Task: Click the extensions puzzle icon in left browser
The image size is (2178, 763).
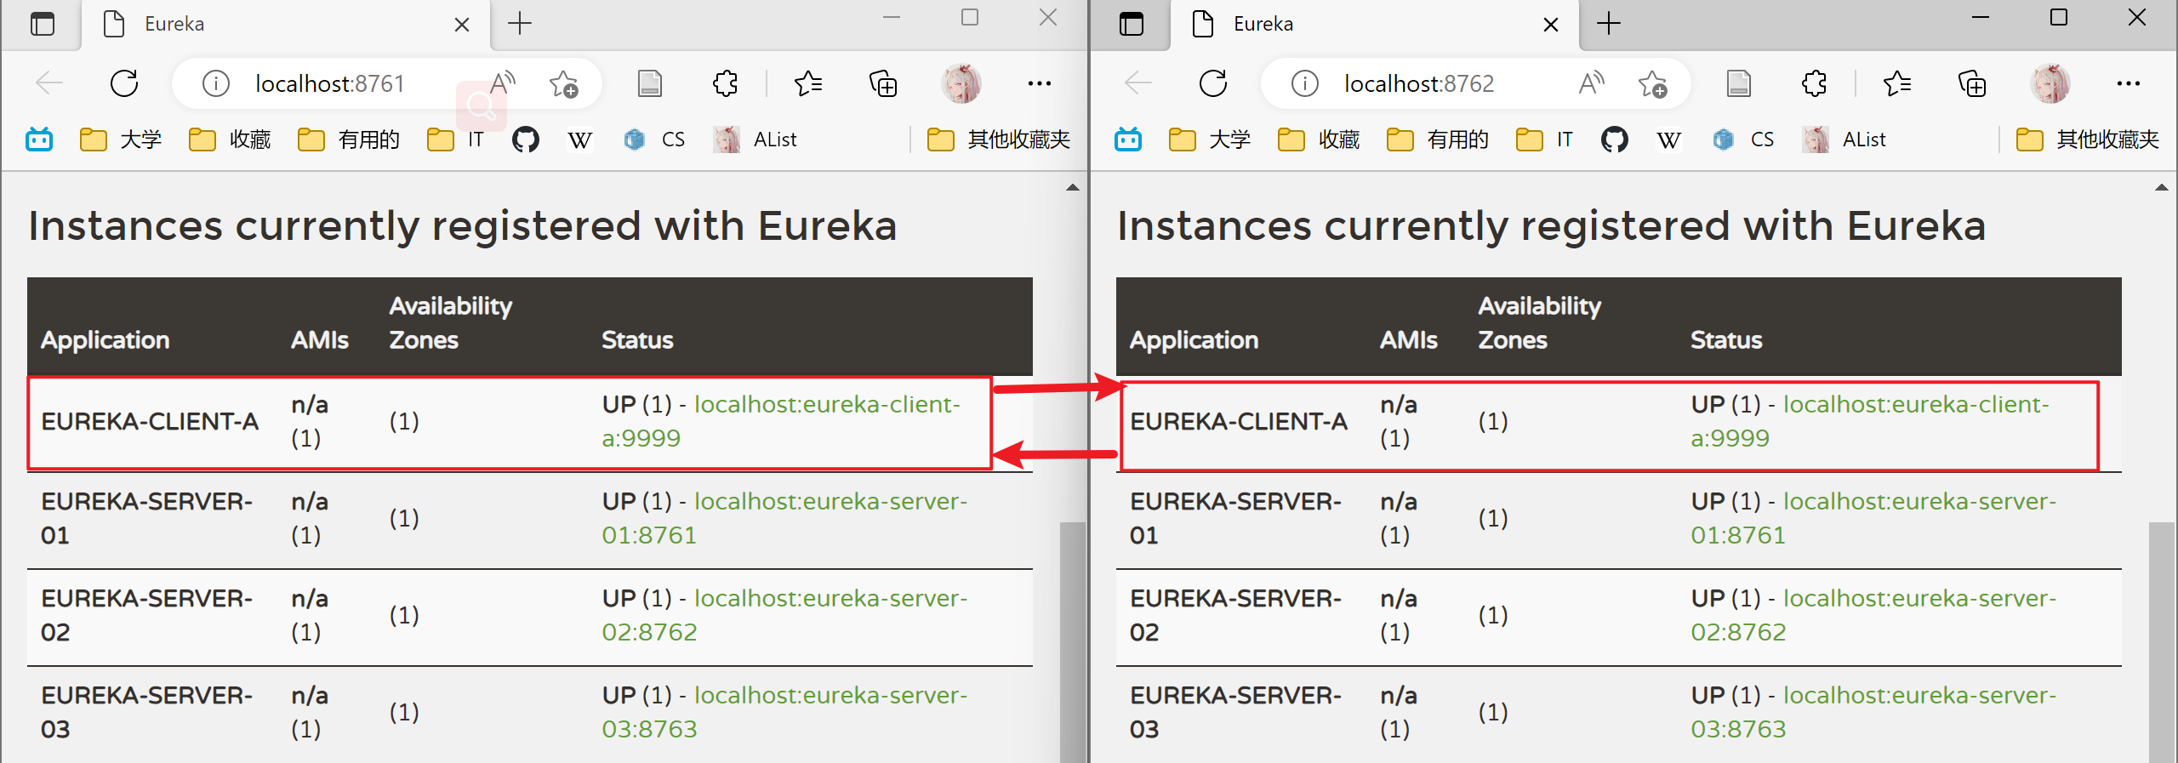Action: coord(725,83)
